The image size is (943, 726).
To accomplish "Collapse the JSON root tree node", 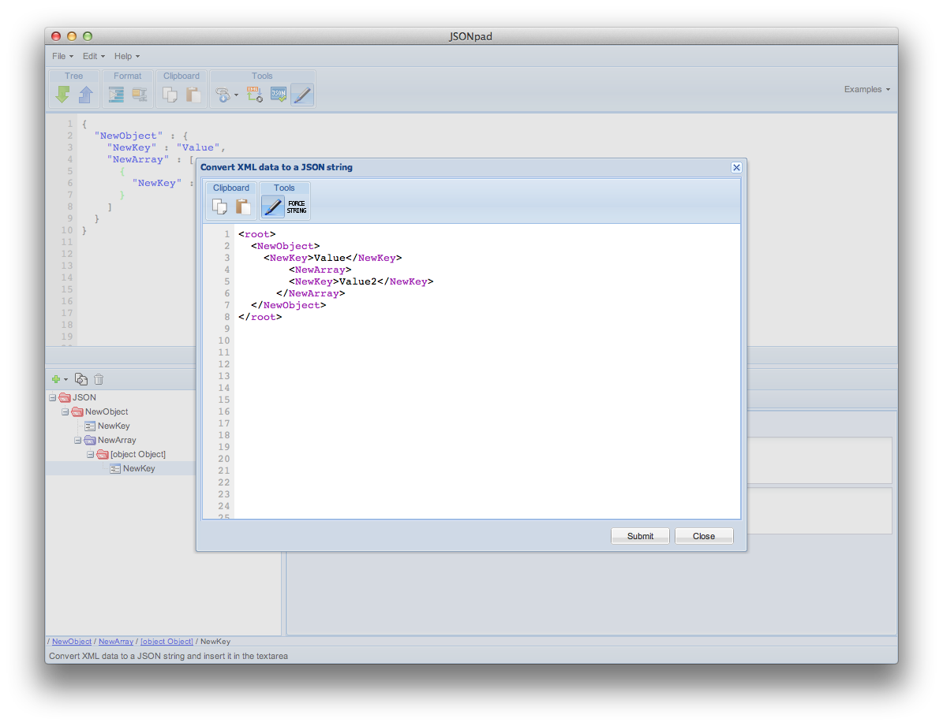I will point(52,397).
